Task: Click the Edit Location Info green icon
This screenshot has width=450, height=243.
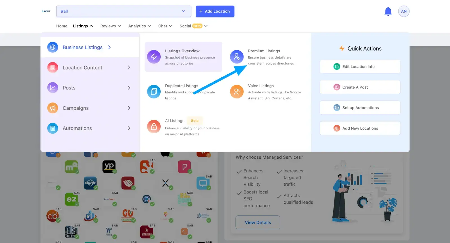Action: (337, 67)
